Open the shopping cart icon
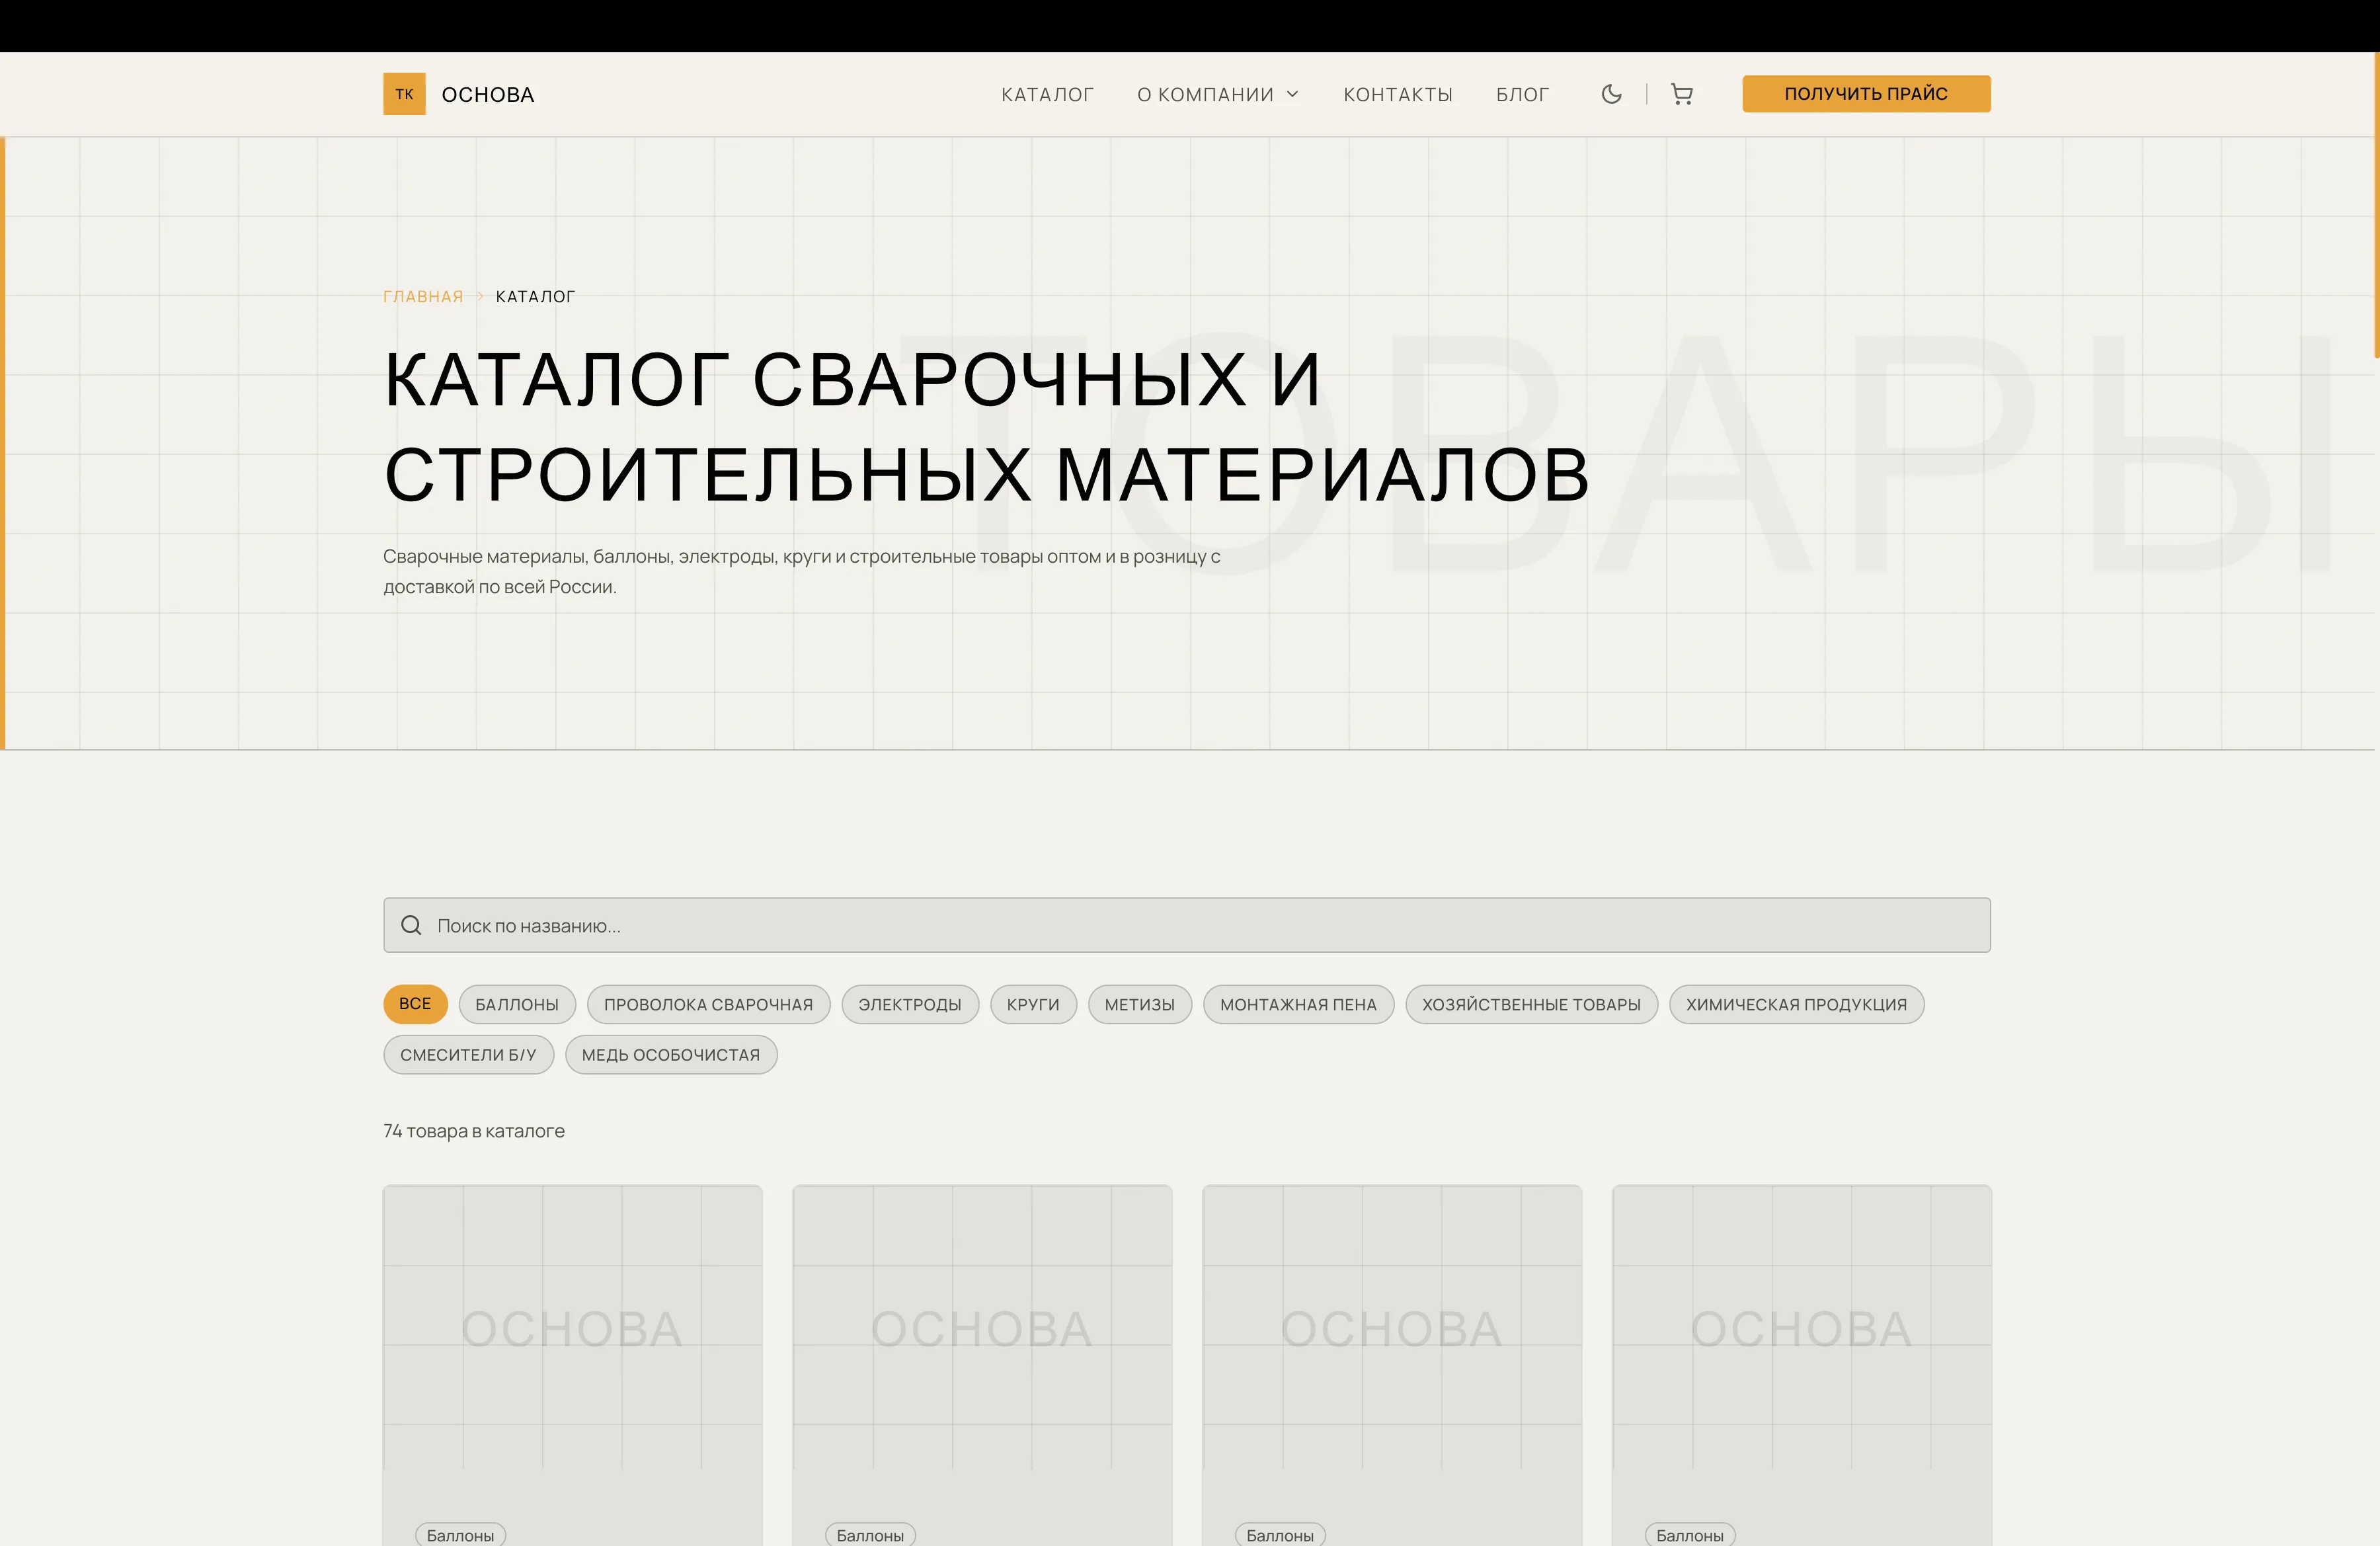2380x1546 pixels. [1682, 94]
